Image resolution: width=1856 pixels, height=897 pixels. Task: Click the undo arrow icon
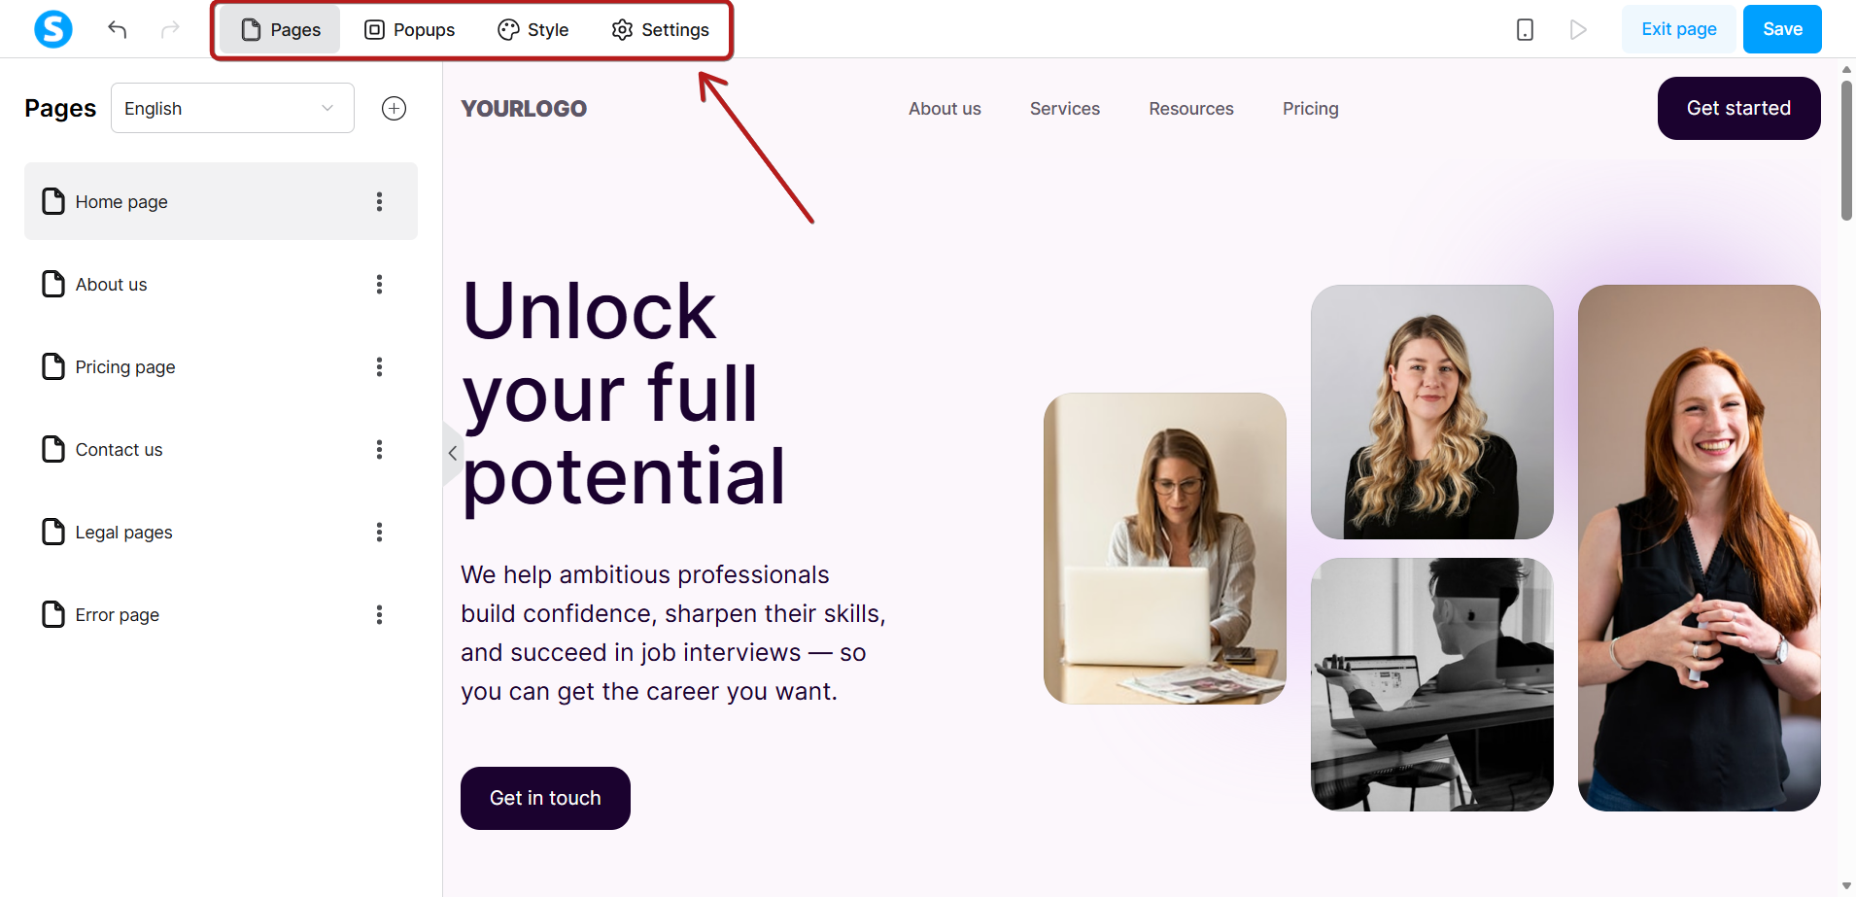(118, 29)
